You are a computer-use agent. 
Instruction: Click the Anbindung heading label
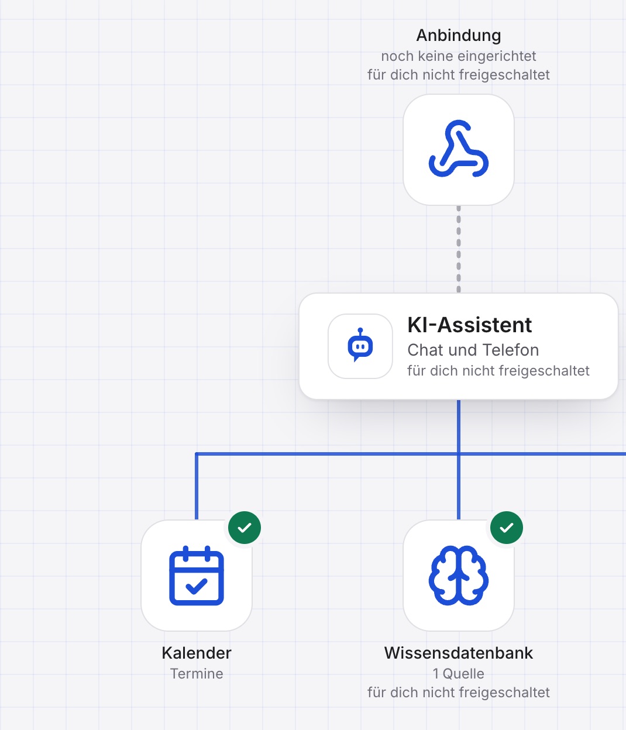[459, 36]
